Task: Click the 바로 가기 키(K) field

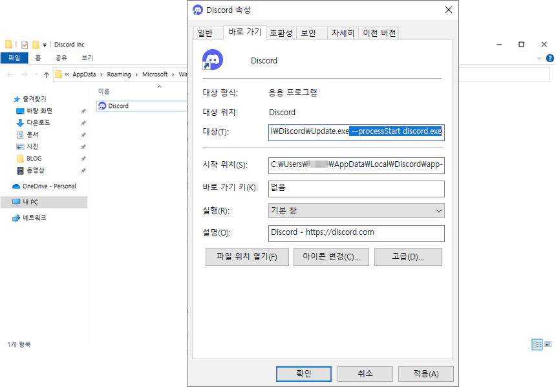Action: (x=356, y=189)
